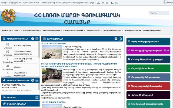
Task: Open RSS feed of Իրադարձություններ panel
Action: click(x=32, y=39)
